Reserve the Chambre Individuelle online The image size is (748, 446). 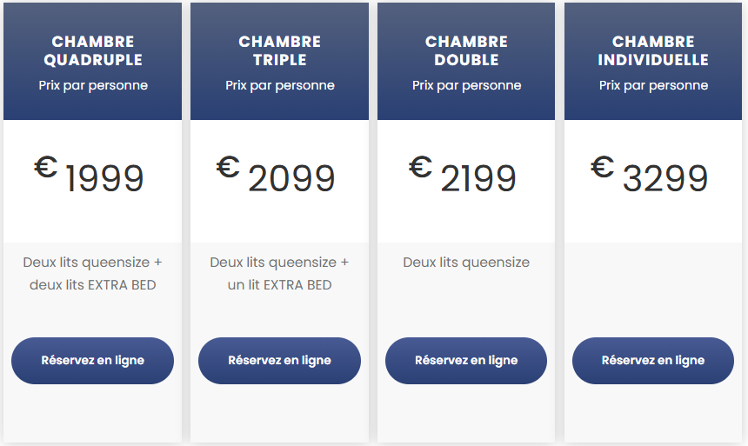tap(652, 360)
